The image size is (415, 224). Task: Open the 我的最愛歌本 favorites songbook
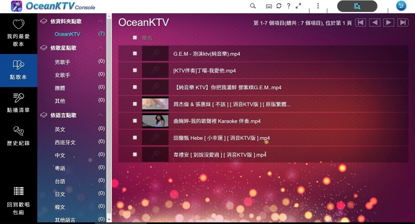tap(18, 33)
